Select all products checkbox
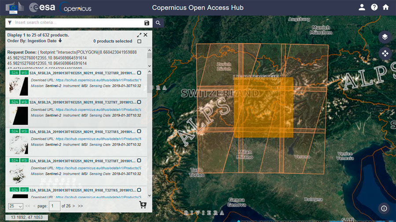Screen dimensions: 396x222 139,41
